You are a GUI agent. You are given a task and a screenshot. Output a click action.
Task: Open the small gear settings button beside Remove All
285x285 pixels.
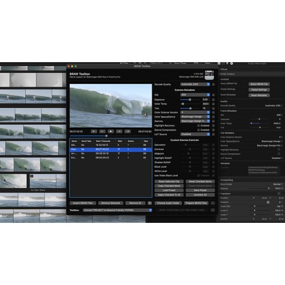tap(150, 203)
